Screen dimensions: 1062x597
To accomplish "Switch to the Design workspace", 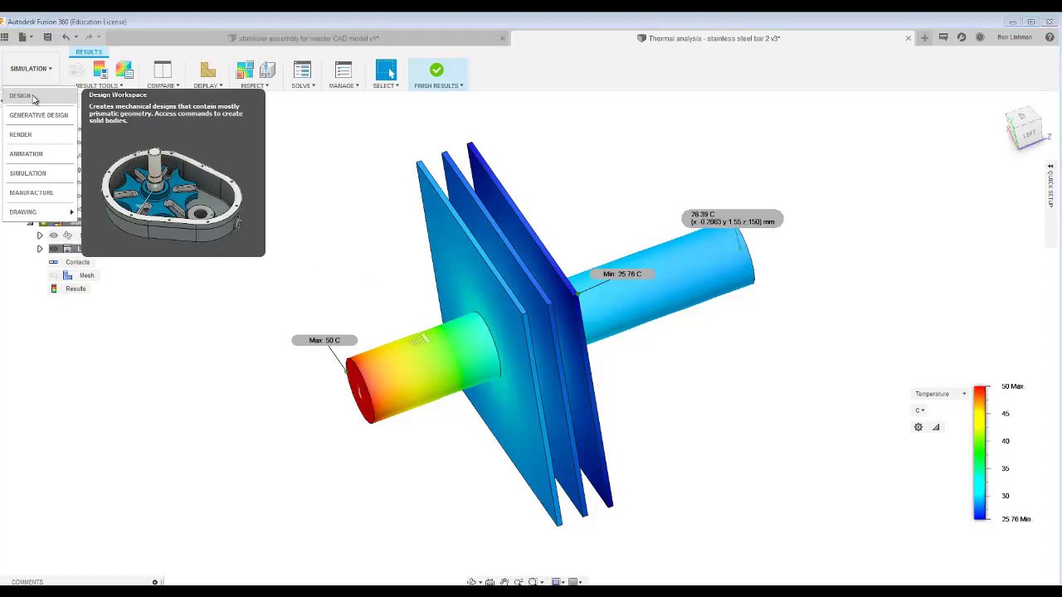I will point(38,96).
